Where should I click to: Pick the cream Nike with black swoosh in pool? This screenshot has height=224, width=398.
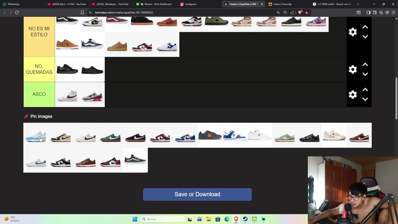click(86, 135)
